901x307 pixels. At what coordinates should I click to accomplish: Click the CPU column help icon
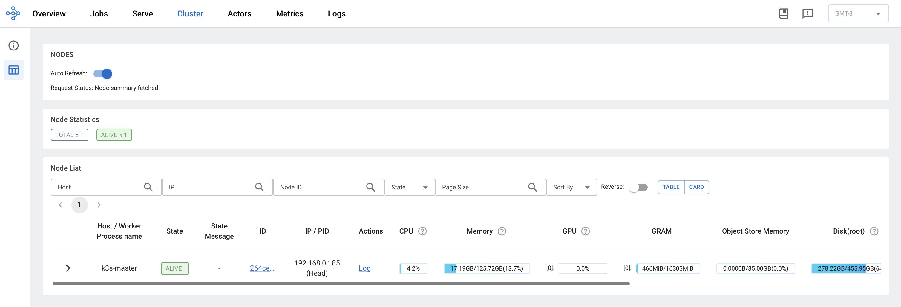[422, 231]
